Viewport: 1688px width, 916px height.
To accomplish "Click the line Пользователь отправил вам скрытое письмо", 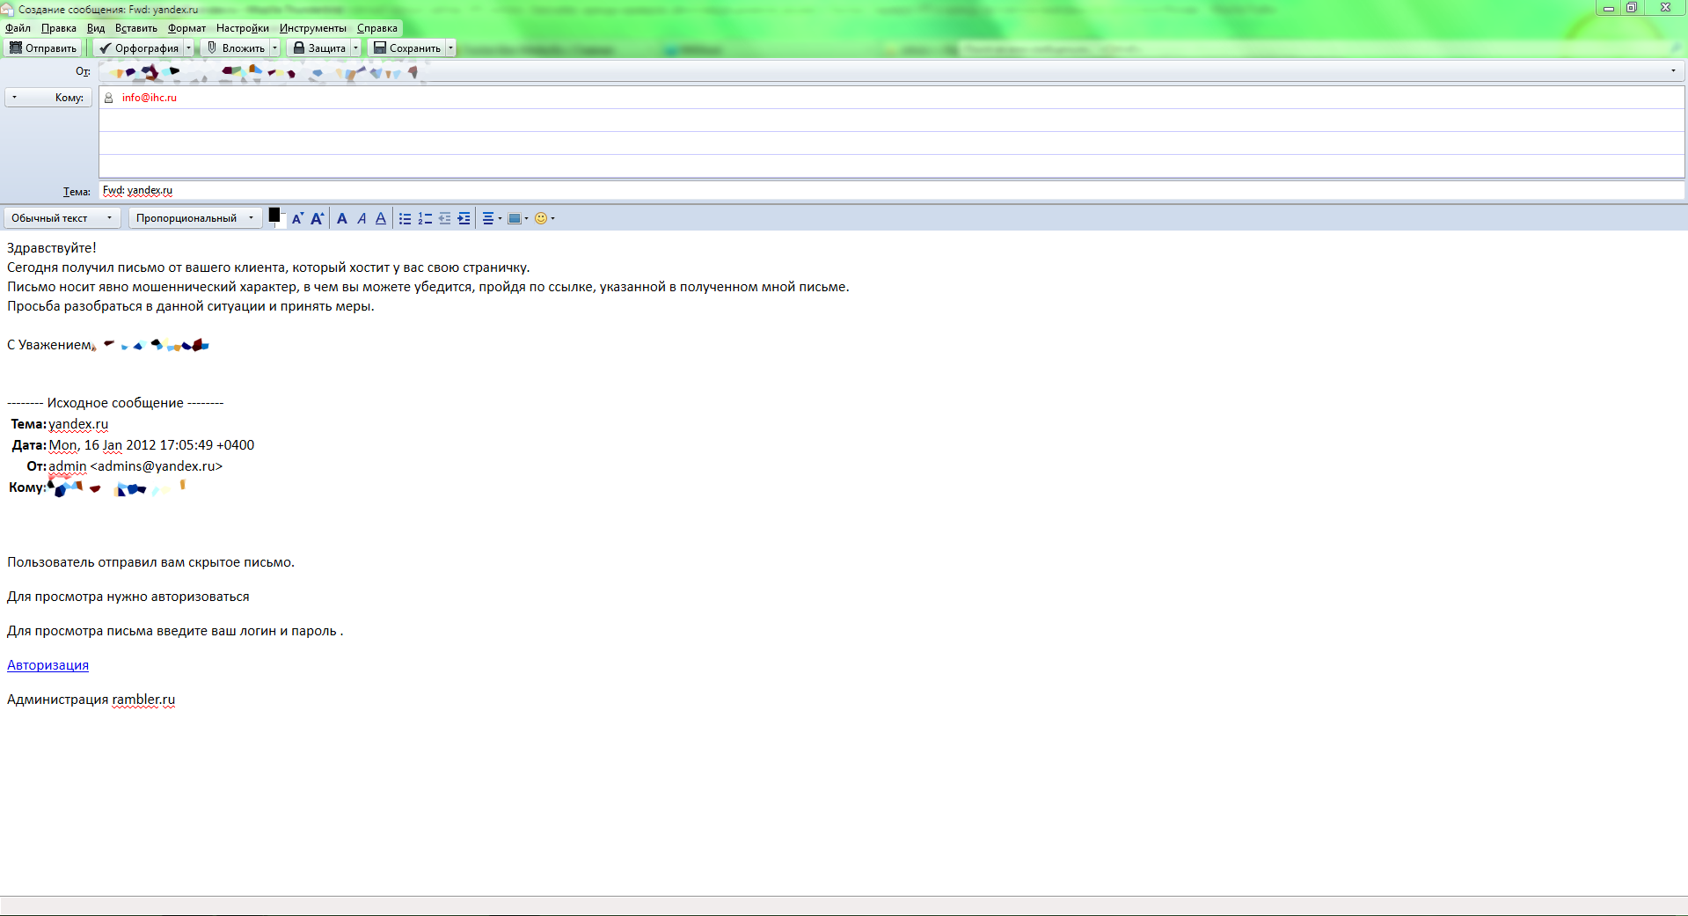I will 151,562.
